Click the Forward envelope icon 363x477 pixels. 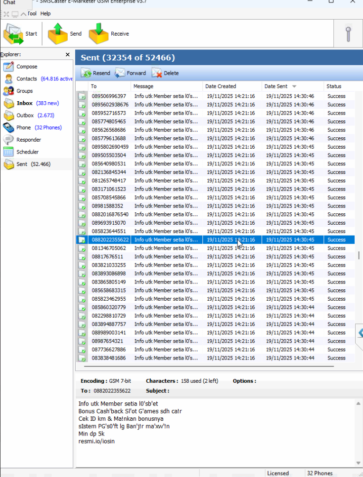(x=120, y=73)
